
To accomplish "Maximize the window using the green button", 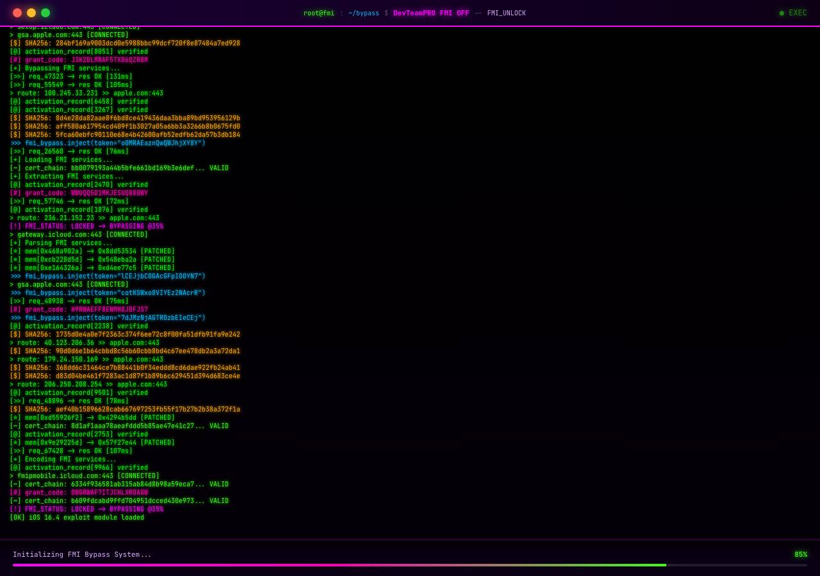I will tap(45, 13).
